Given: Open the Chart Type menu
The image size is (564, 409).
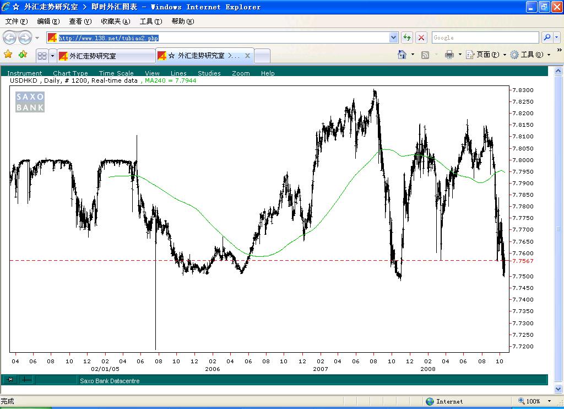Looking at the screenshot, I should pos(70,73).
